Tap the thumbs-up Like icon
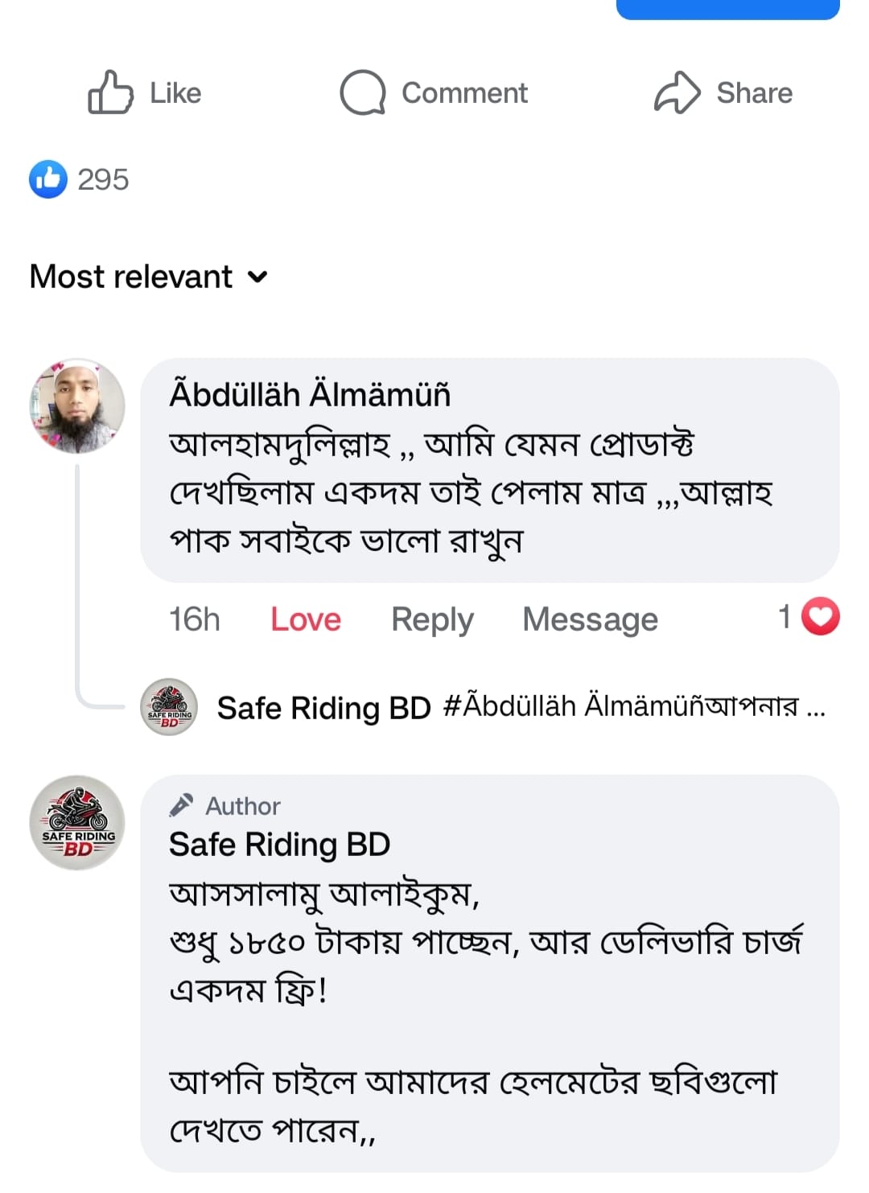The width and height of the screenshot is (869, 1193). 110,93
